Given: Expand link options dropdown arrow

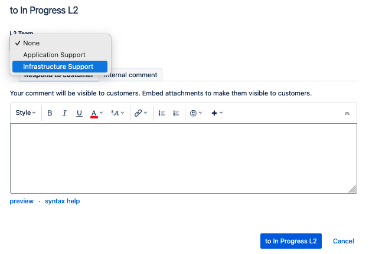Looking at the screenshot, I should point(145,113).
